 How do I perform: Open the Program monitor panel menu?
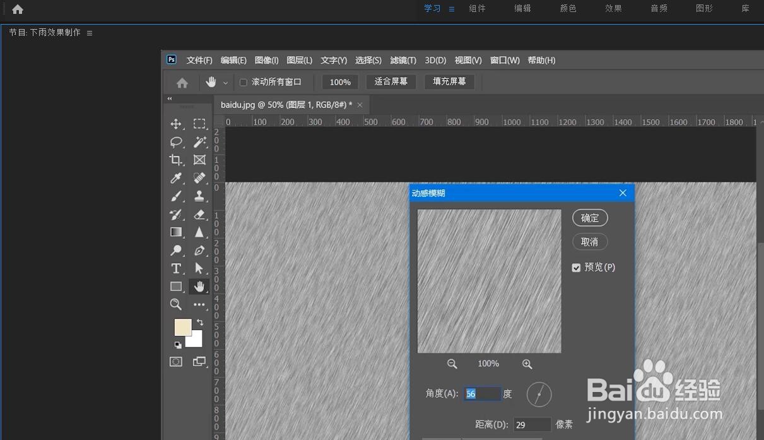tap(90, 33)
